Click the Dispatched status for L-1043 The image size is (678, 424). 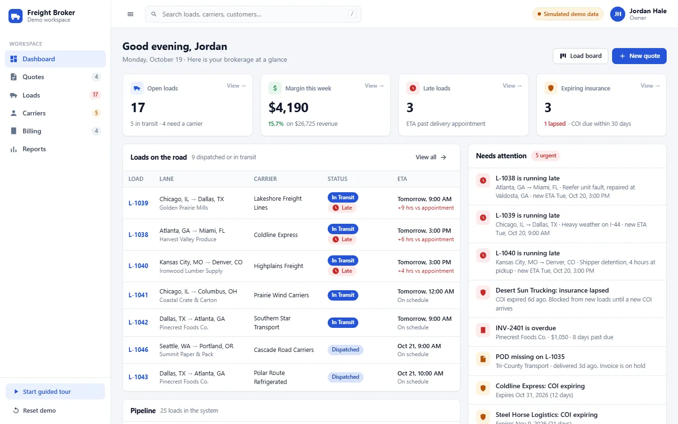346,377
